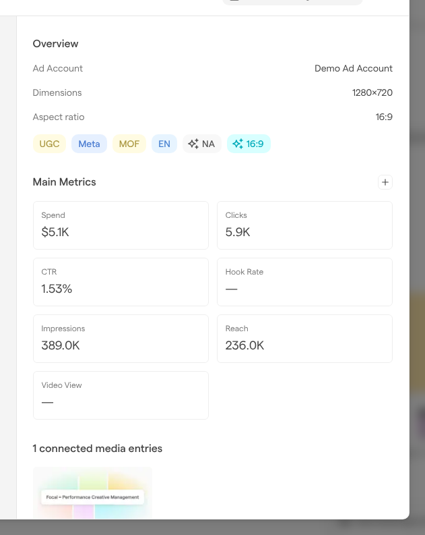This screenshot has width=425, height=535.
Task: Click the '236.0K' reach value
Action: 244,345
